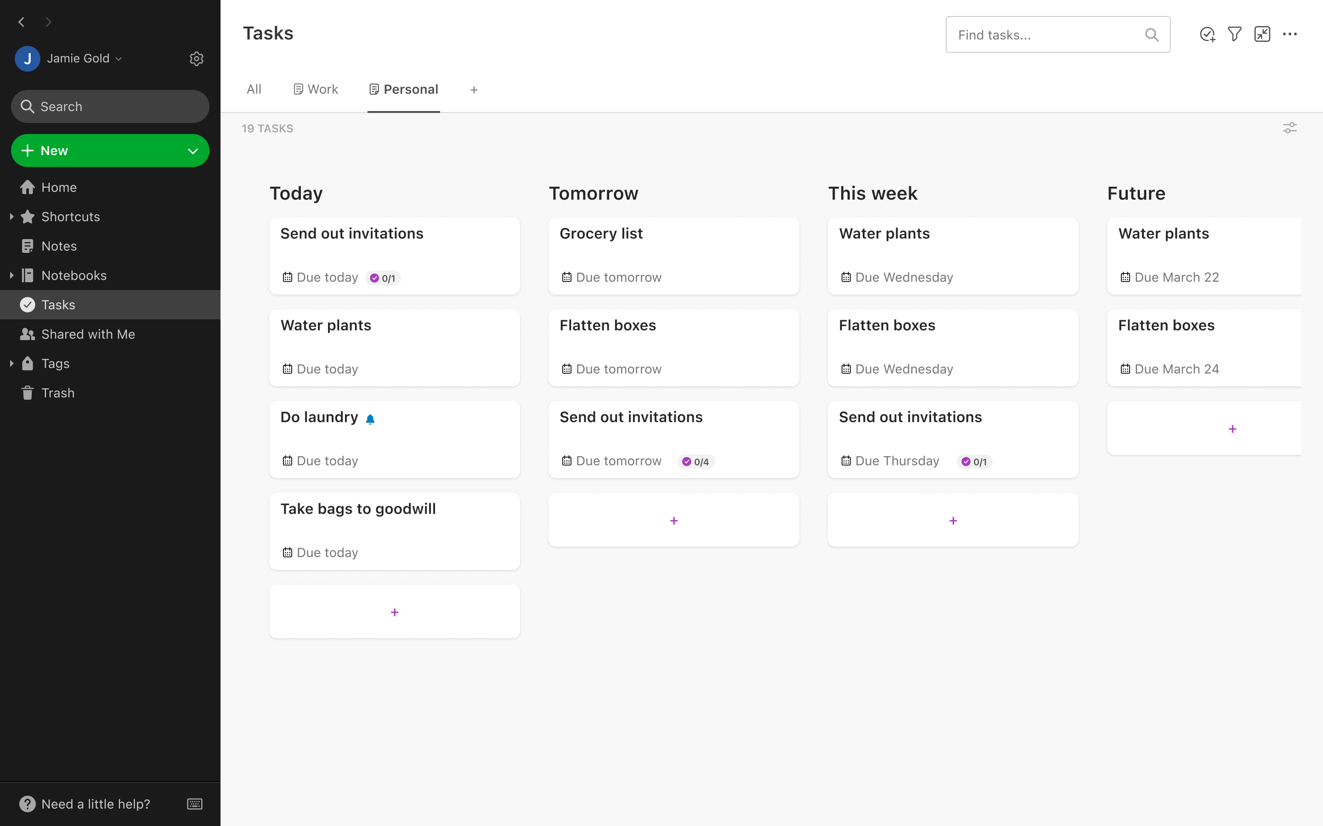Click 0/4 subtask badge on Send out invitations
The height and width of the screenshot is (826, 1323).
coord(696,462)
